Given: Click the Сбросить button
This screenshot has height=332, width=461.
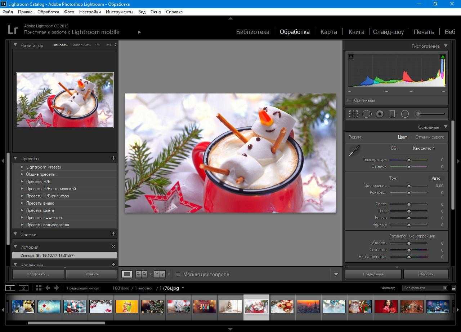Looking at the screenshot, I should (x=426, y=274).
